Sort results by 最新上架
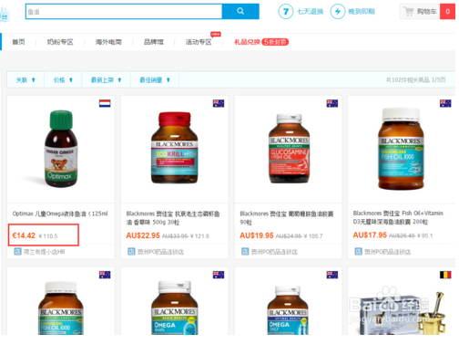The height and width of the screenshot is (355, 459). click(106, 80)
